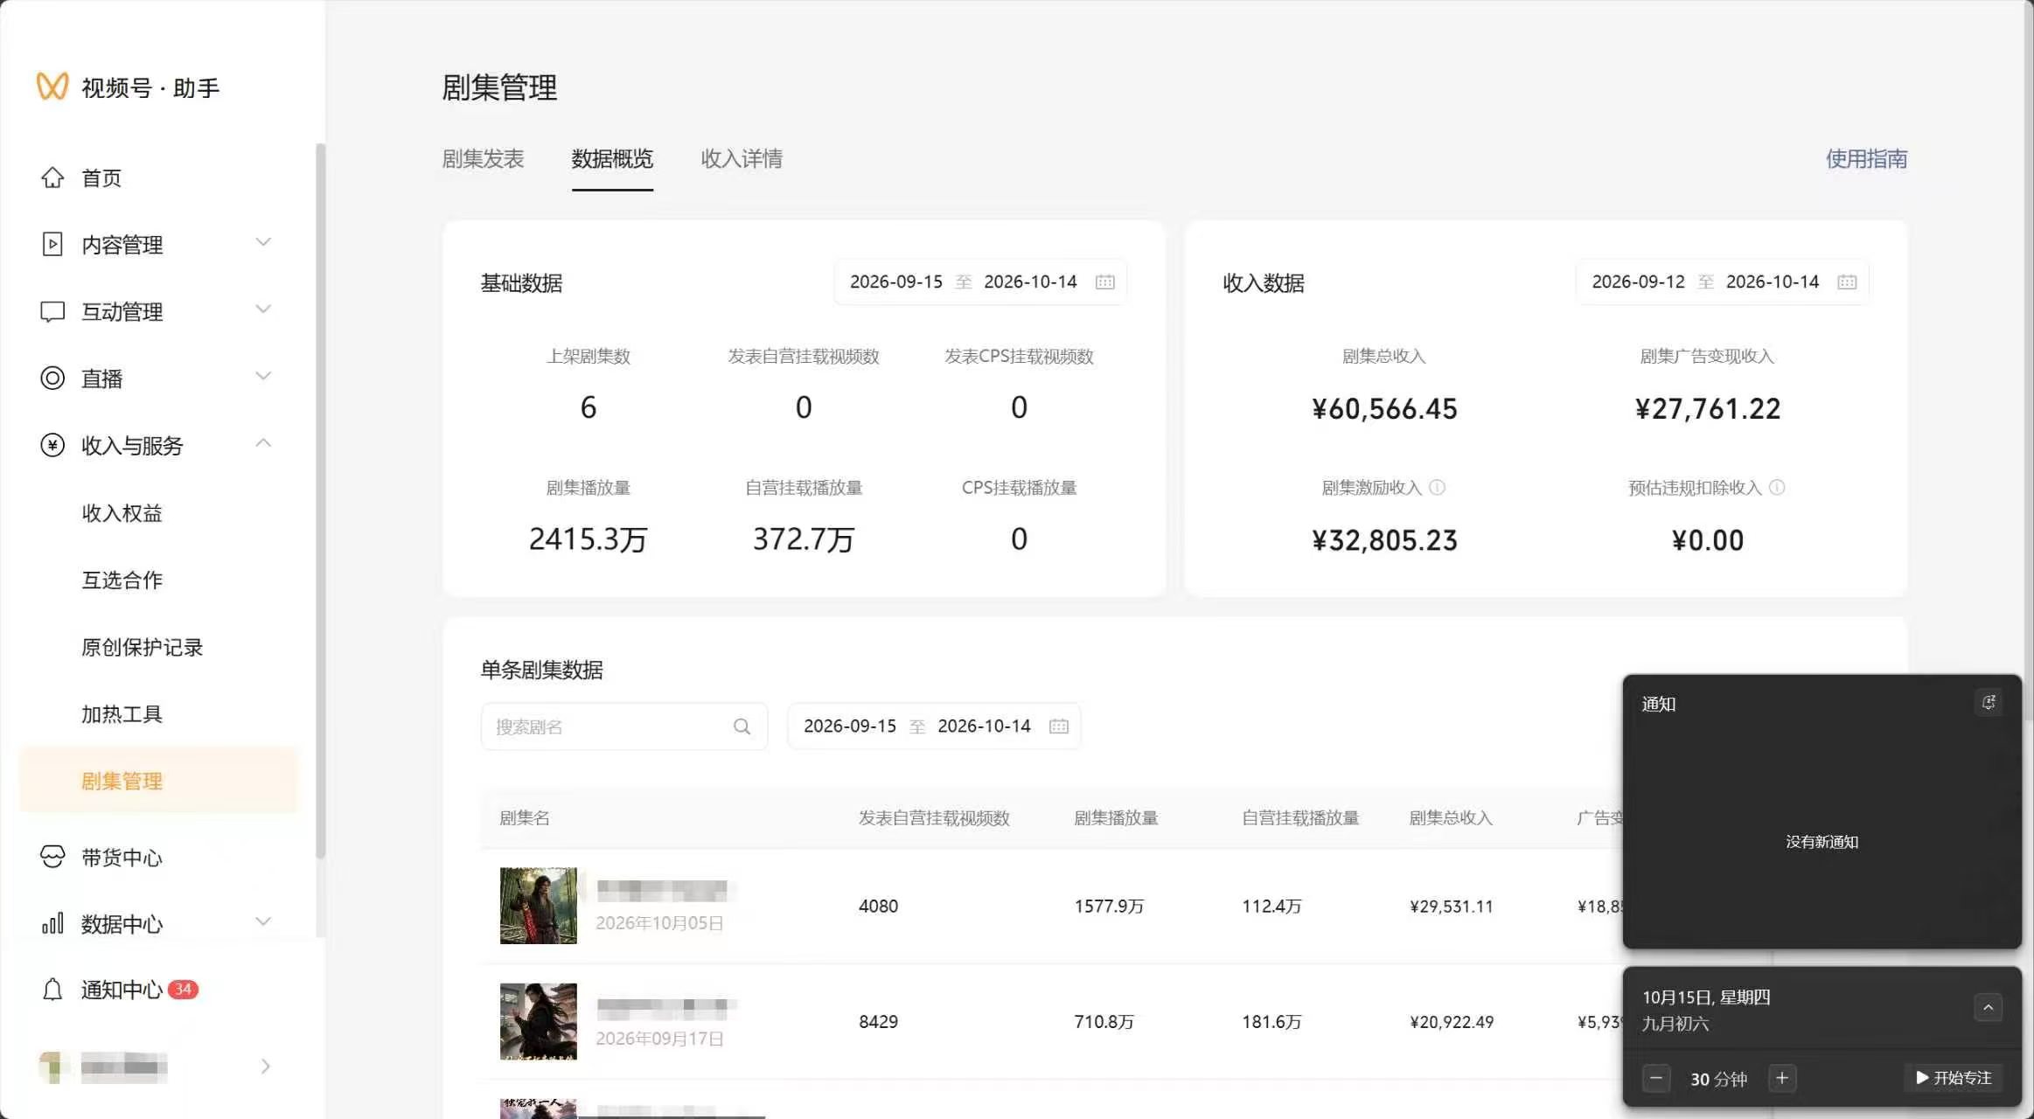Click thumbnail of series dated 2026年10月05日
This screenshot has height=1119, width=2034.
538,906
